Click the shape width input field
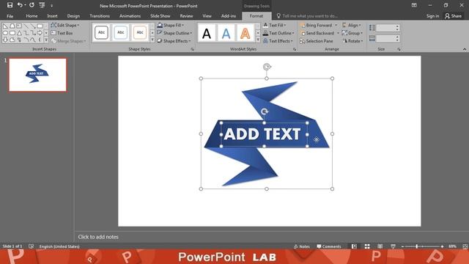Screen dimensions: 469x264 click(x=386, y=38)
